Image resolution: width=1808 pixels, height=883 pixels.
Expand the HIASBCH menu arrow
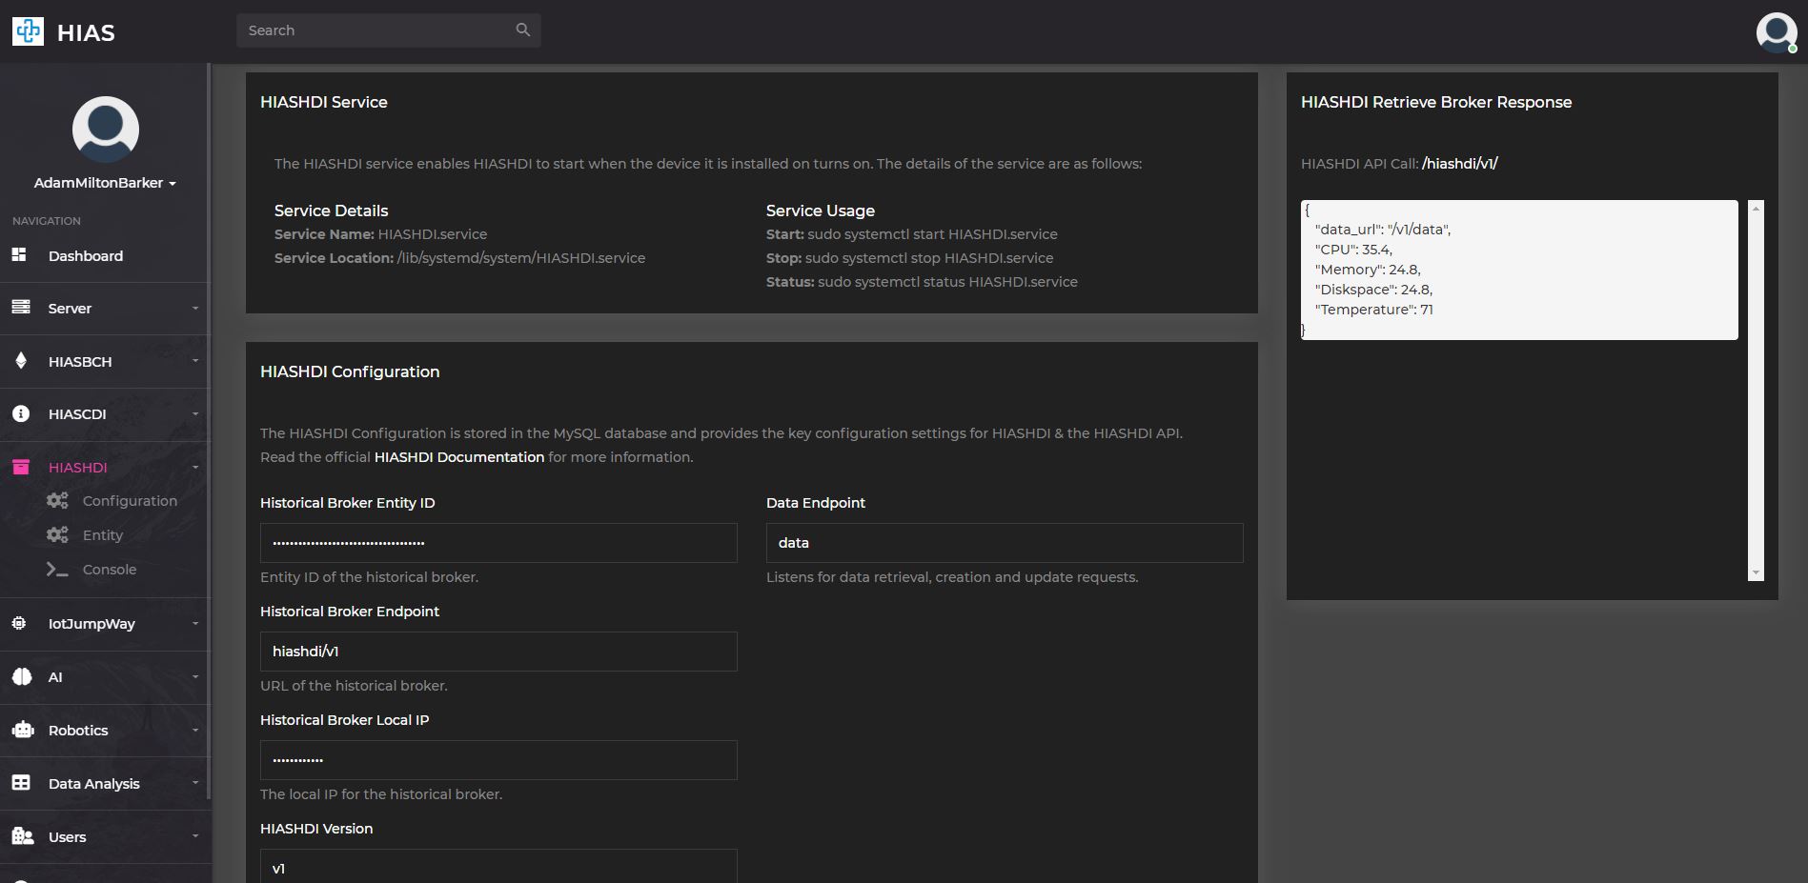195,361
